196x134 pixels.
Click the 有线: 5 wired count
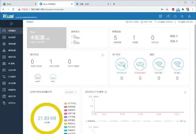174,36
